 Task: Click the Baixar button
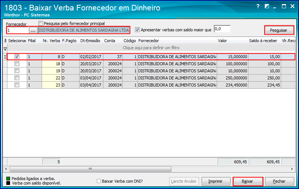(x=248, y=181)
